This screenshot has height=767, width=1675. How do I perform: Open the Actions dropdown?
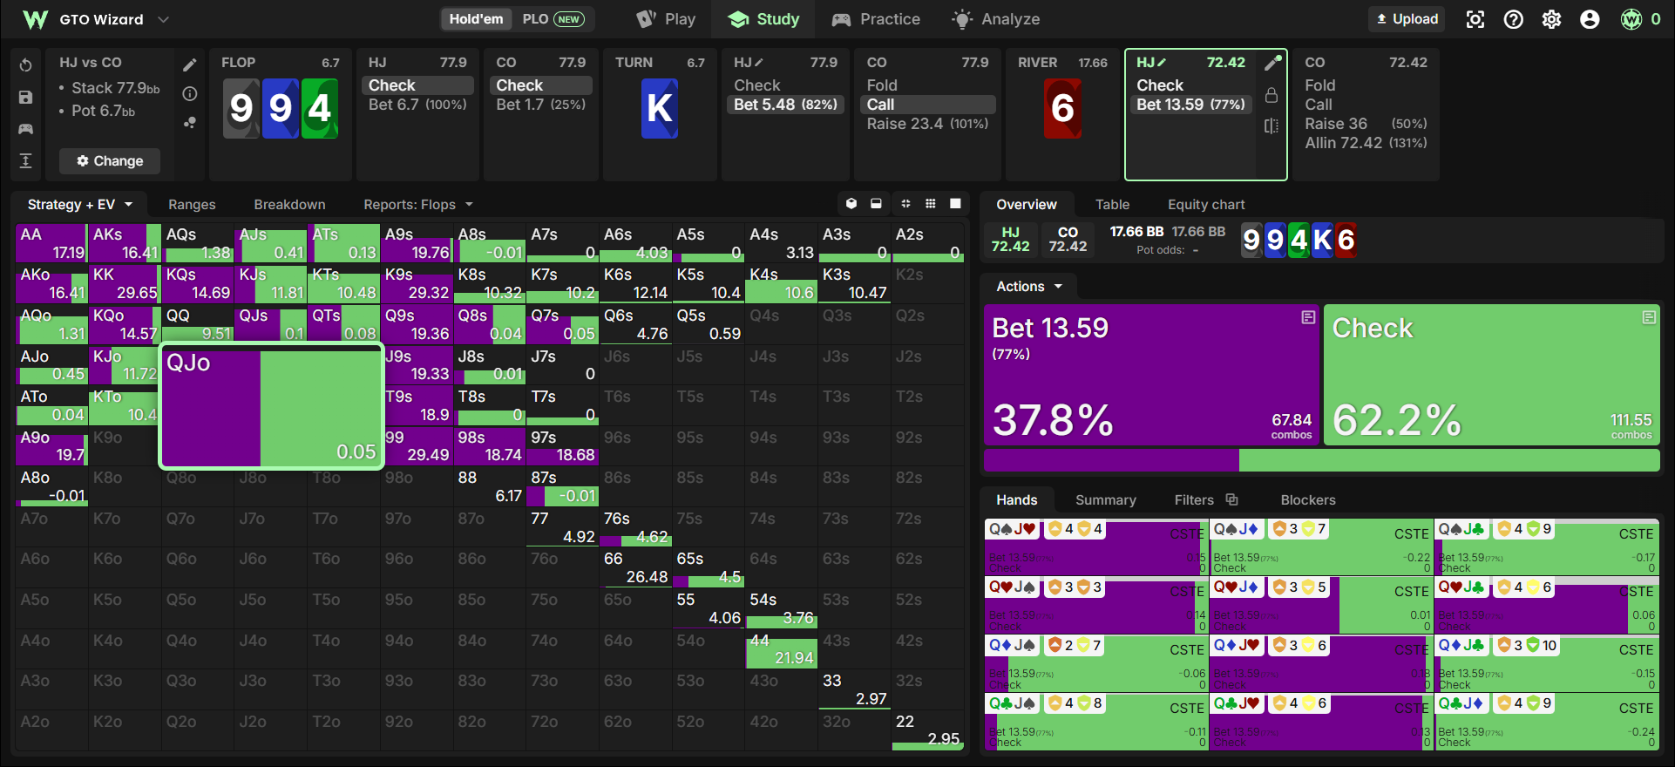(x=1030, y=287)
